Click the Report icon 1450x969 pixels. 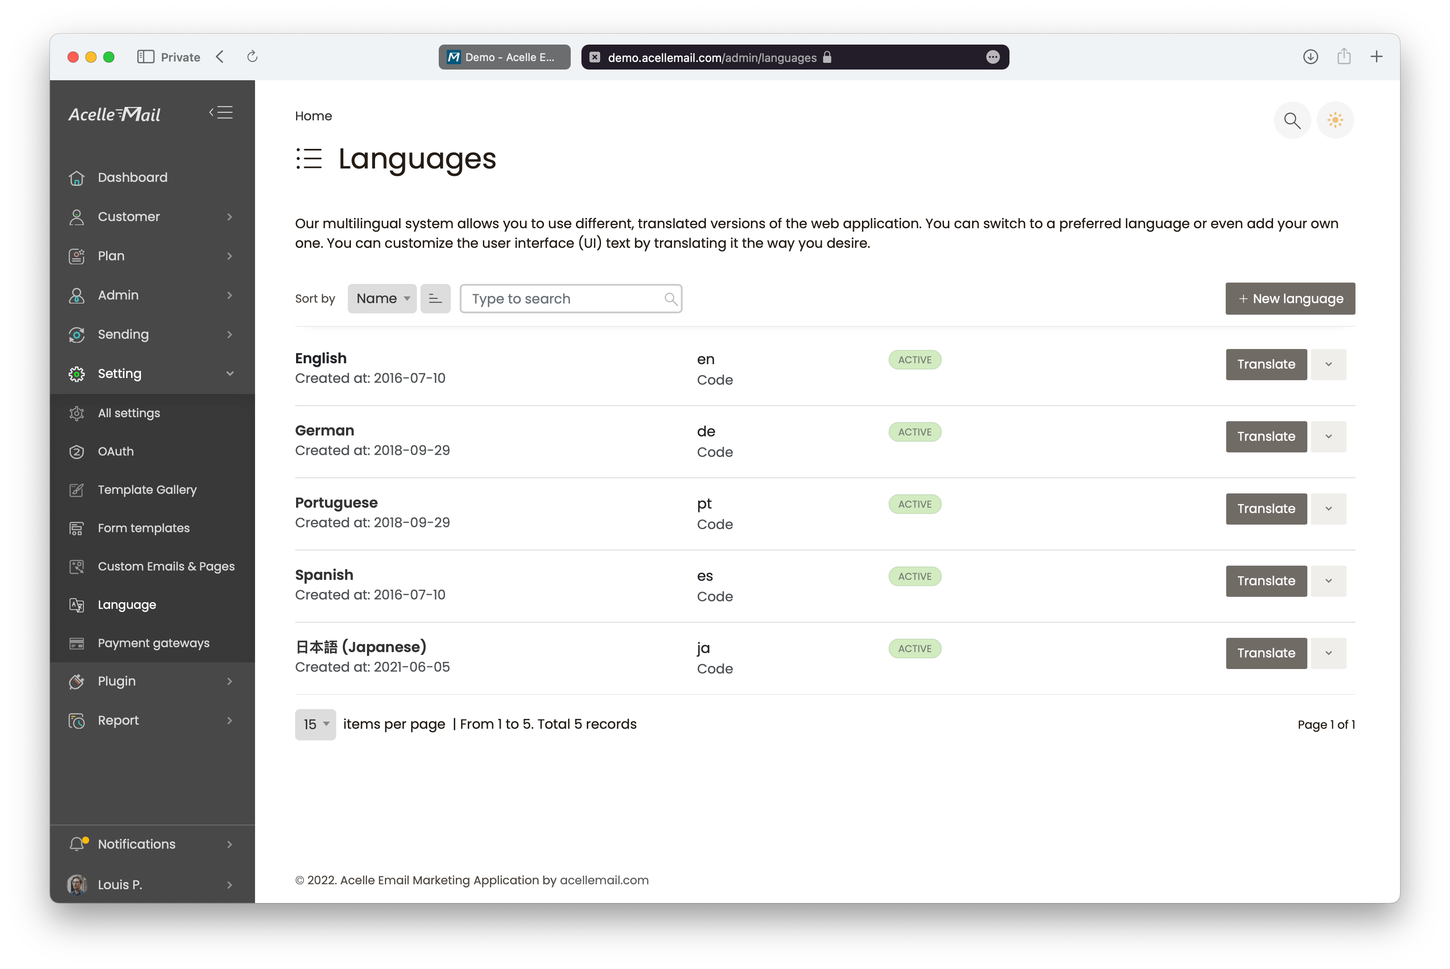click(77, 721)
